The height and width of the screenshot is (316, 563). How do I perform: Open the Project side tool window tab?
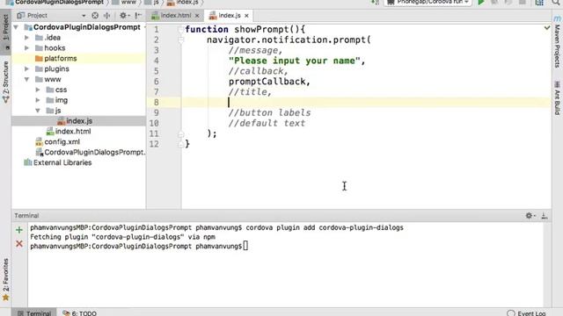pyautogui.click(x=6, y=32)
